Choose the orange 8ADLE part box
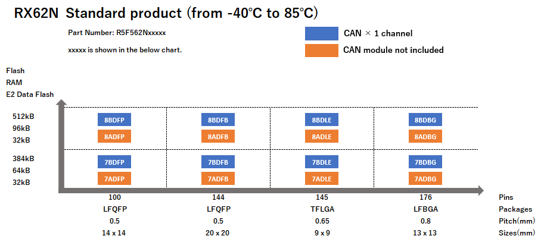The width and height of the screenshot is (541, 242). point(322,137)
